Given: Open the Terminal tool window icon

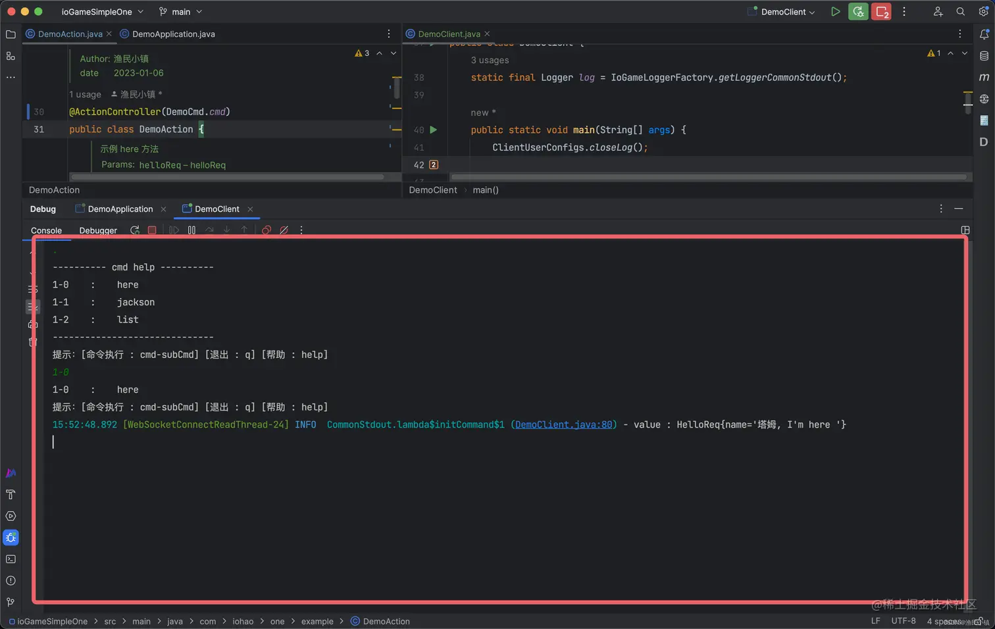Looking at the screenshot, I should point(11,559).
